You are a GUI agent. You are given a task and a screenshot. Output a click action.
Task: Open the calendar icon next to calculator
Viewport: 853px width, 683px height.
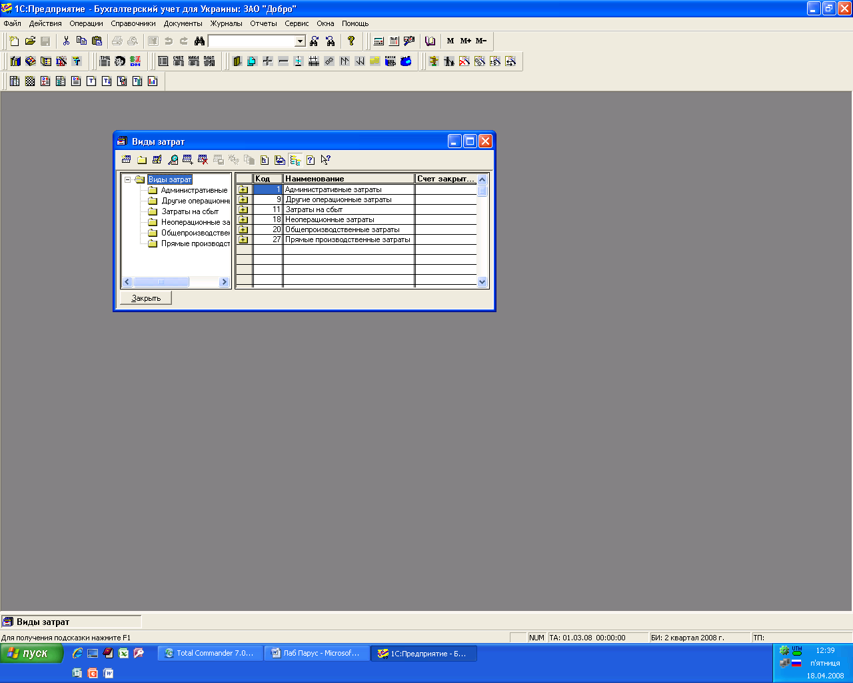click(394, 41)
